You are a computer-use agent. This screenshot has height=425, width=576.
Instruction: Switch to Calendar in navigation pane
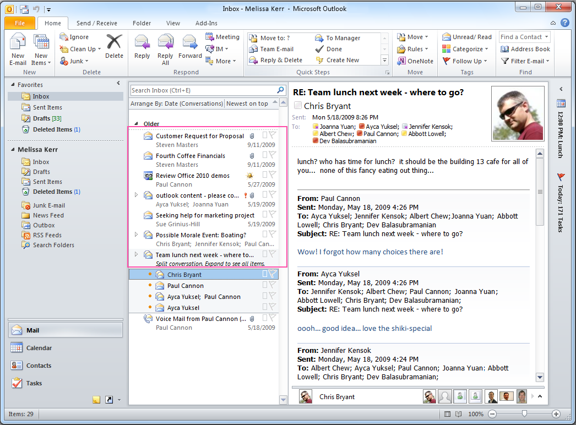tap(39, 348)
